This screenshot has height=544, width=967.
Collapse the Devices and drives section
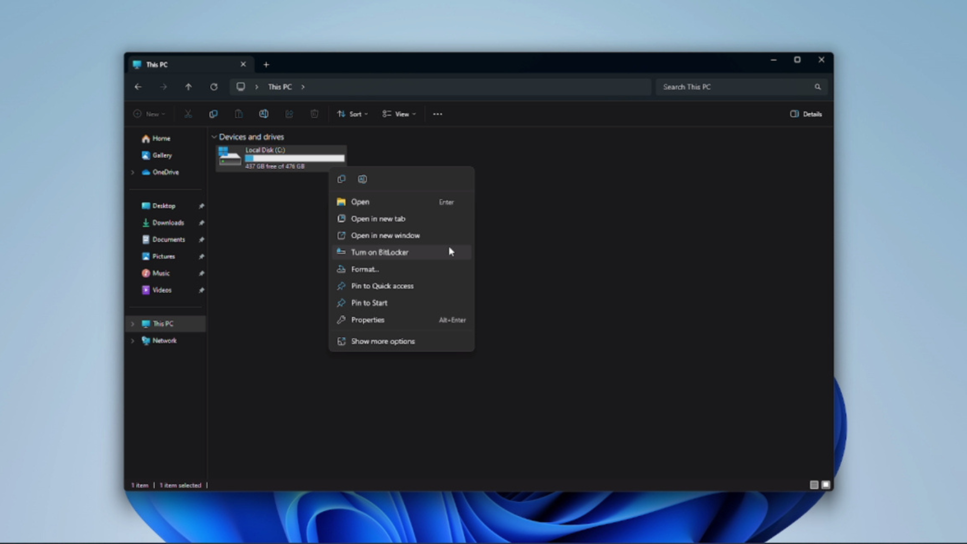pyautogui.click(x=215, y=137)
